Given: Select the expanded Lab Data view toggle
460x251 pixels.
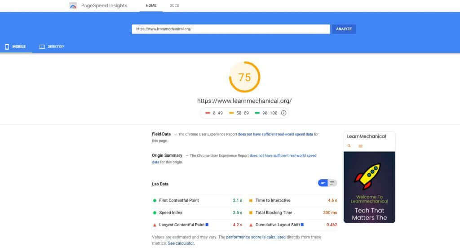Looking at the screenshot, I should [x=332, y=183].
